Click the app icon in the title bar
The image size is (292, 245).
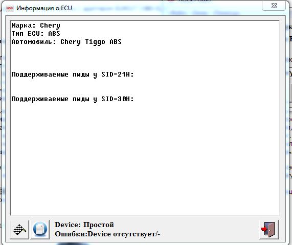pyautogui.click(x=10, y=8)
